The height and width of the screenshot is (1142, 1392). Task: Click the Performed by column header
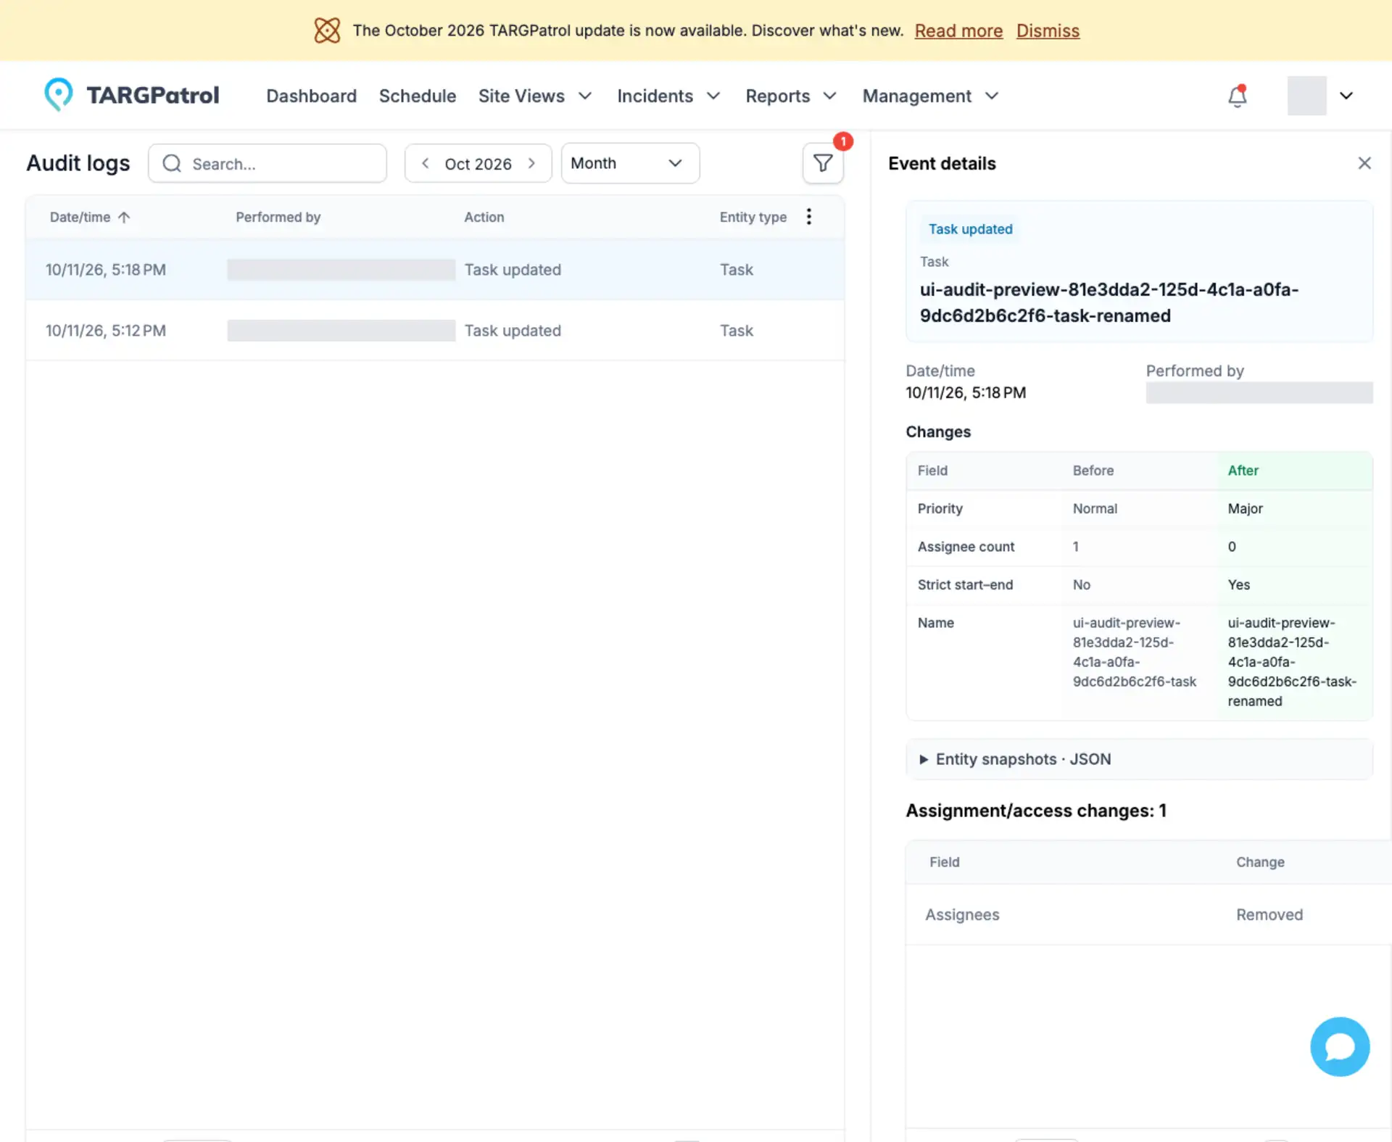tap(278, 217)
